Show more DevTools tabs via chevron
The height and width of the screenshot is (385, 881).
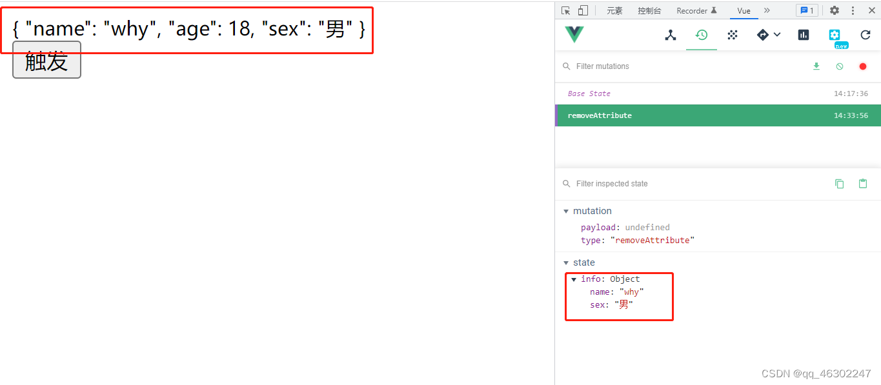pos(767,10)
